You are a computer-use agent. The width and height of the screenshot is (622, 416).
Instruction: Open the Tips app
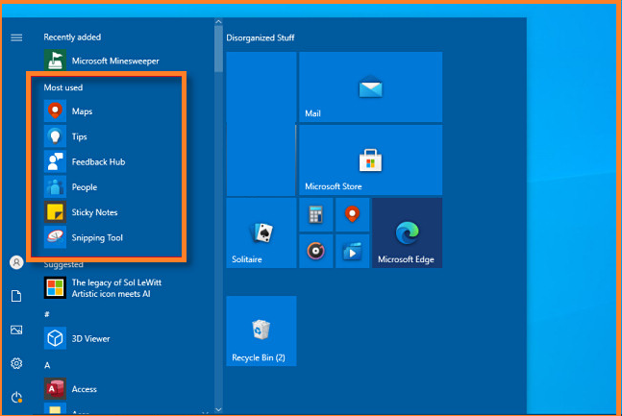pyautogui.click(x=65, y=136)
